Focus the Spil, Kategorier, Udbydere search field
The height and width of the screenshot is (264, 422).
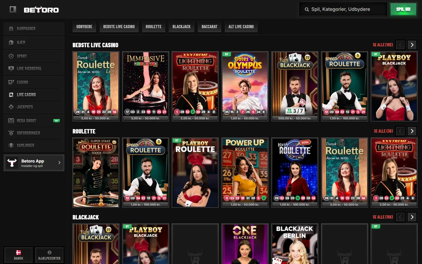pos(343,9)
